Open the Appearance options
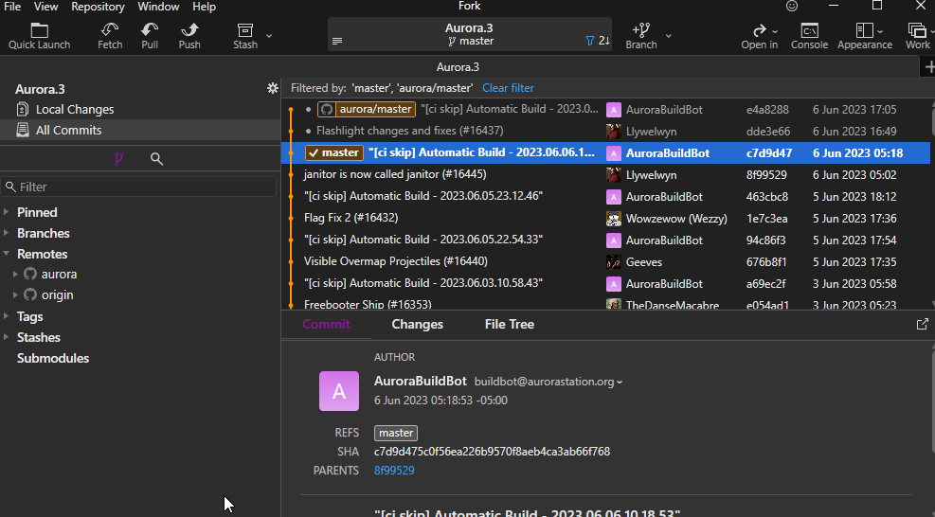The width and height of the screenshot is (935, 517). 865,36
